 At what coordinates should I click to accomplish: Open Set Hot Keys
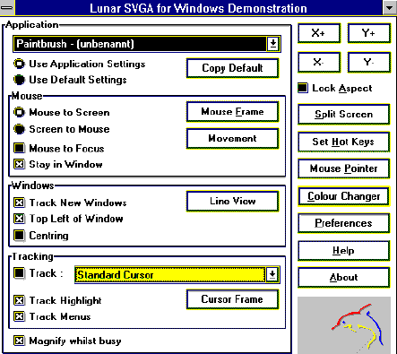[344, 142]
